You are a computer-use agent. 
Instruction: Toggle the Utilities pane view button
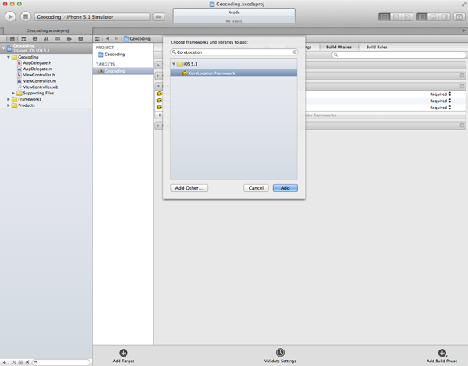click(x=445, y=16)
